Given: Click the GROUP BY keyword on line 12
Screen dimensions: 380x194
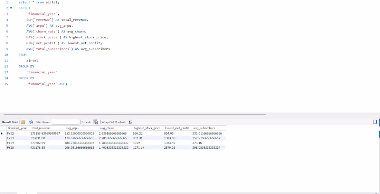Looking at the screenshot, I should coord(26,66).
